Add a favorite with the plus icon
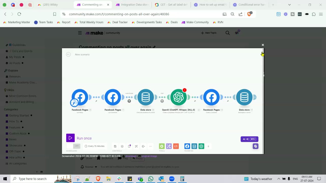This screenshot has height=183, width=326. coord(208,146)
